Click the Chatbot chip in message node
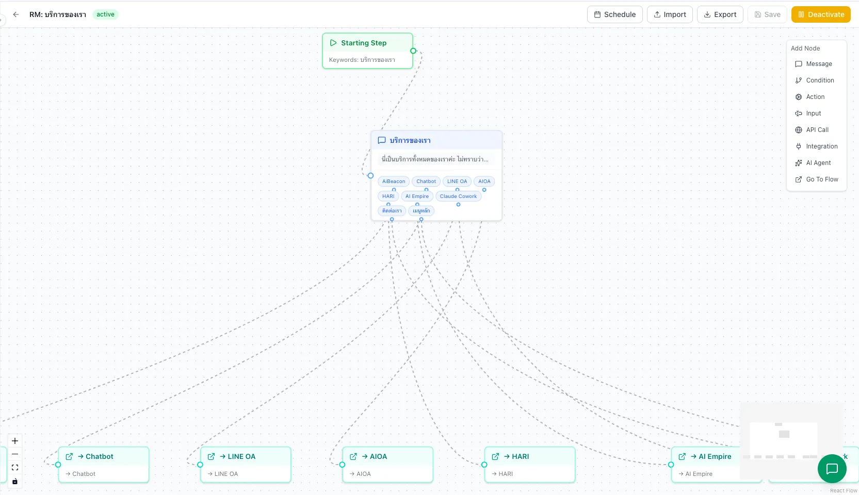 [426, 181]
